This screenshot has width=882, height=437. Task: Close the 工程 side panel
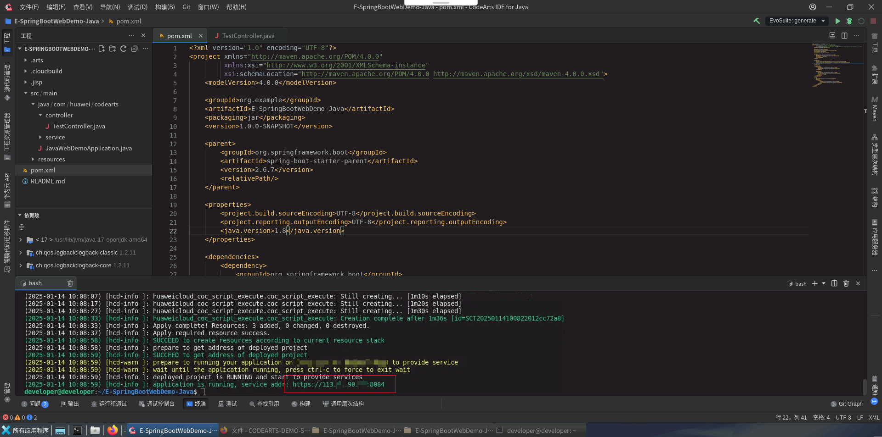[143, 35]
